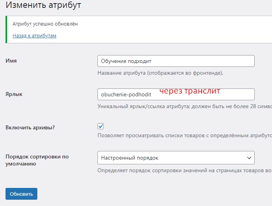The image size is (272, 206).
Task: Uncheck the 'Включить архивы?' checkbox
Action: pyautogui.click(x=101, y=126)
